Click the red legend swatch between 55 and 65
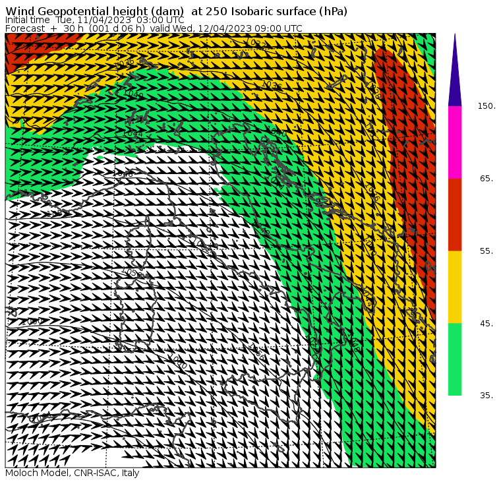 click(455, 214)
